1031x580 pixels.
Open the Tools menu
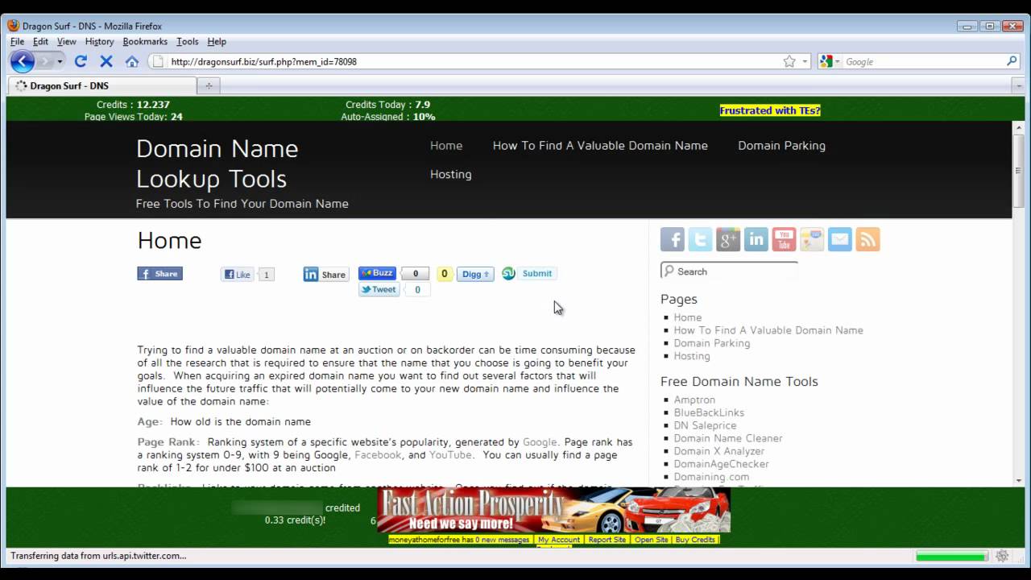[x=187, y=41]
